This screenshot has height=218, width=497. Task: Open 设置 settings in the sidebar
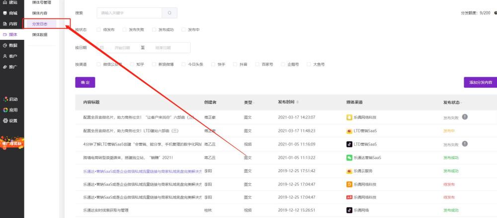tap(10, 121)
